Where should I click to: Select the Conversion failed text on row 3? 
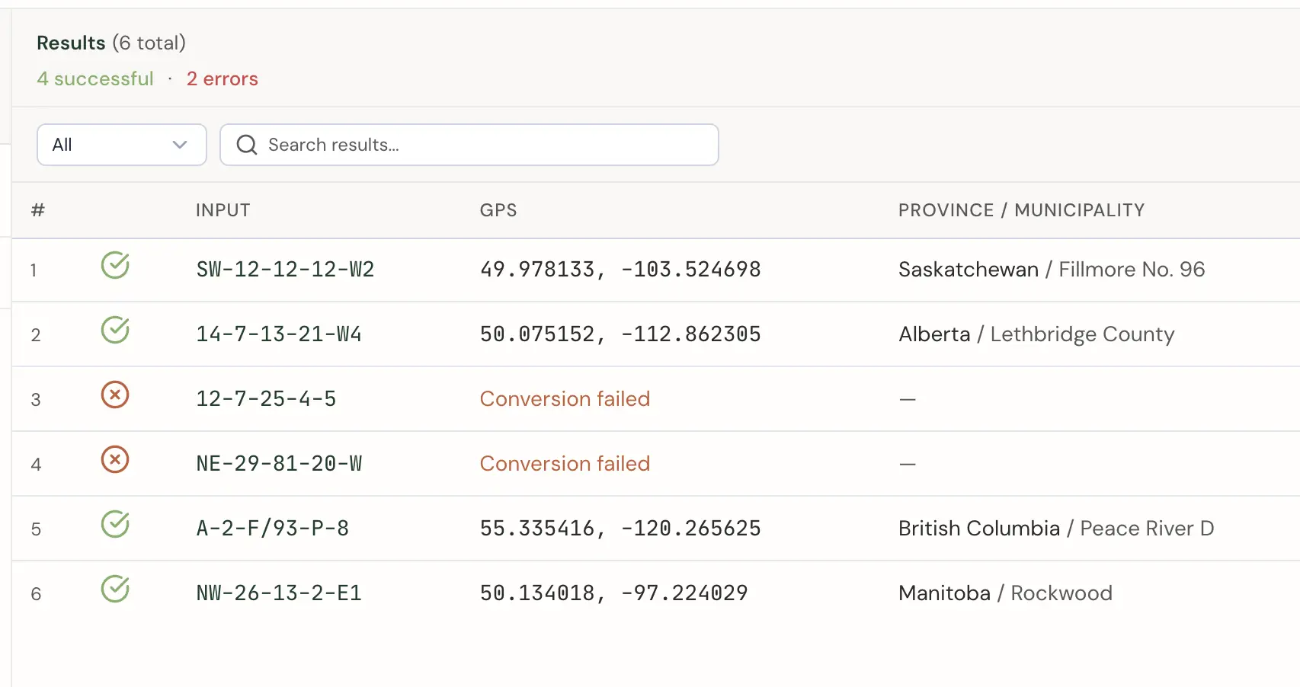click(565, 398)
